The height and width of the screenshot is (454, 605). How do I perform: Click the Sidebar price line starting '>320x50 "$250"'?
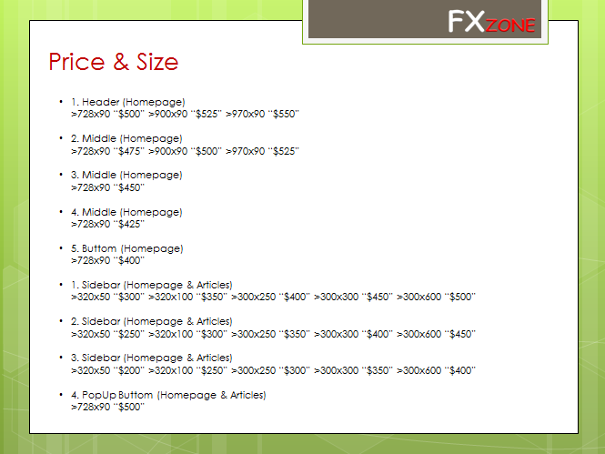[273, 334]
